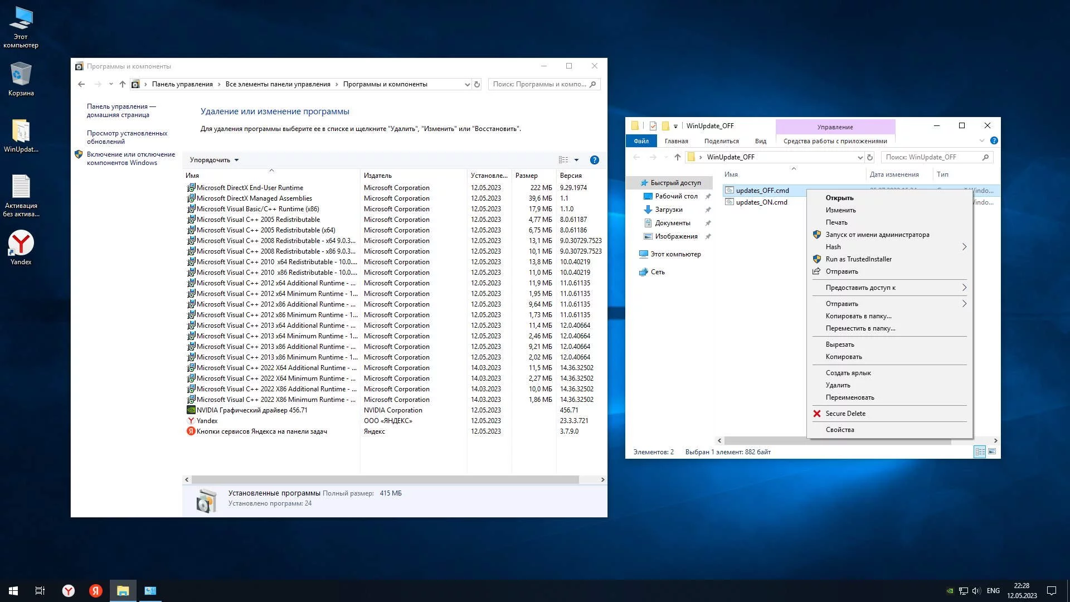Choose Запуск от имени администратора
Image resolution: width=1070 pixels, height=602 pixels.
(877, 235)
